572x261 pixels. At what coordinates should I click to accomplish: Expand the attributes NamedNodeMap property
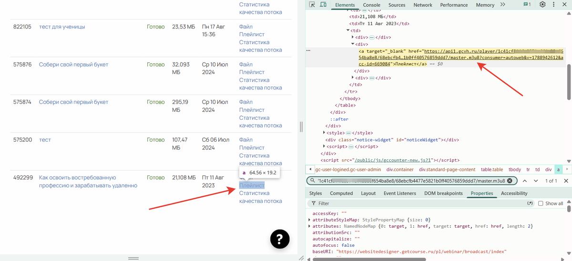pyautogui.click(x=310, y=226)
